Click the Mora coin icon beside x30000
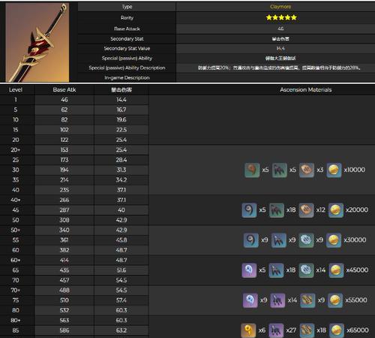 334,240
